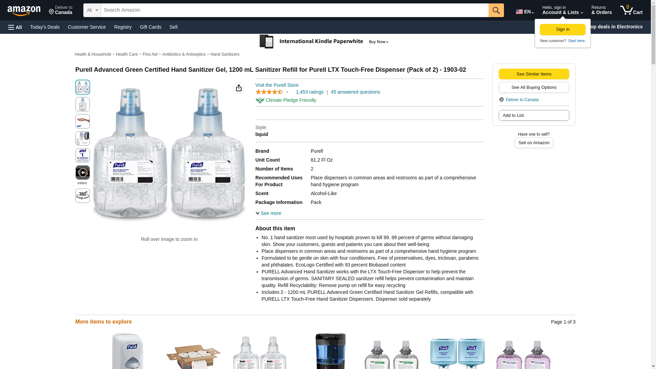The width and height of the screenshot is (656, 369).
Task: Open the star ratings breakdown popover
Action: [272, 92]
